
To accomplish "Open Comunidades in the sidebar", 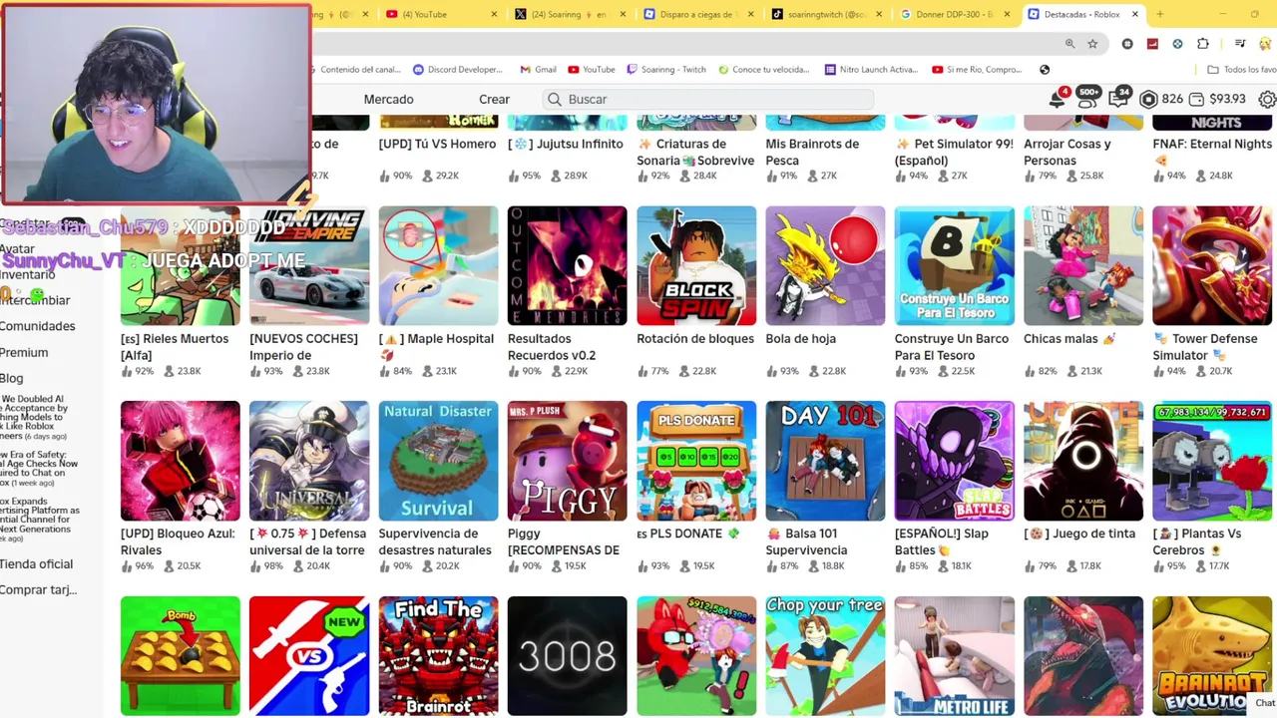I will click(x=37, y=326).
